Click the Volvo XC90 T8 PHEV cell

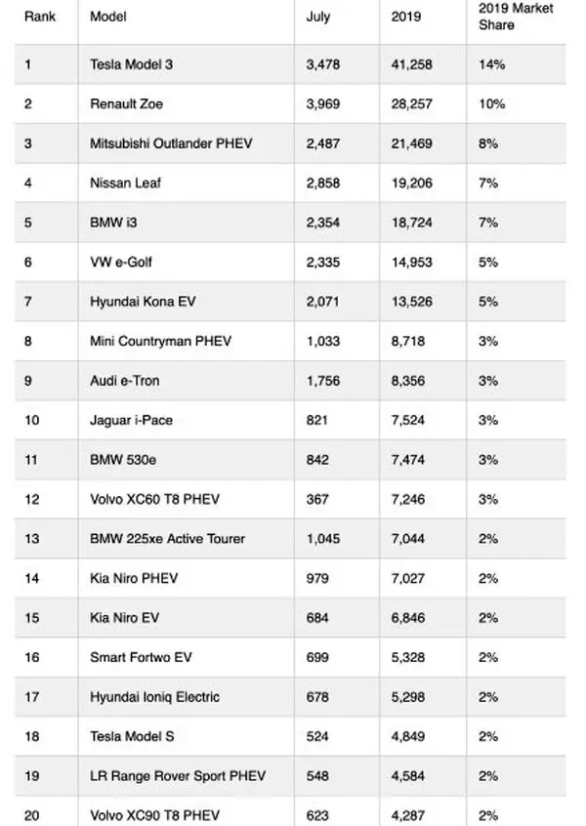click(x=154, y=816)
